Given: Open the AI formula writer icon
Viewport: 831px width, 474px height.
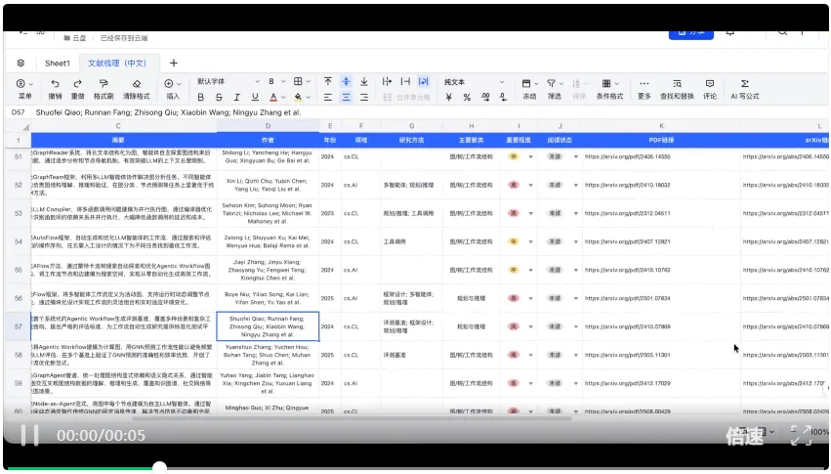Looking at the screenshot, I should 745,83.
